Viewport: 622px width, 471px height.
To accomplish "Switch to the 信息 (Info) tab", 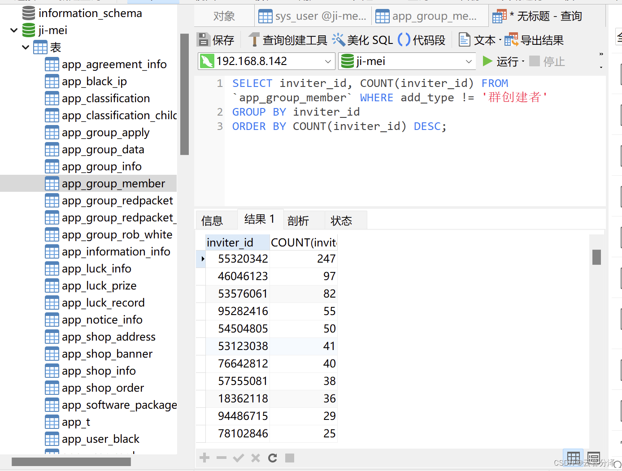I will click(212, 220).
